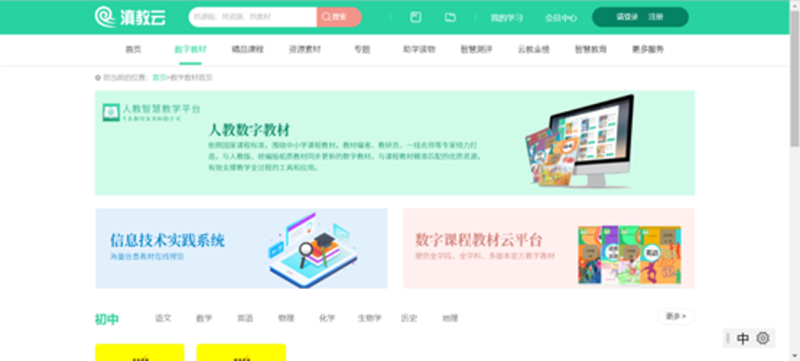
Task: Expand the 更多服务 navigation menu
Action: [x=648, y=49]
